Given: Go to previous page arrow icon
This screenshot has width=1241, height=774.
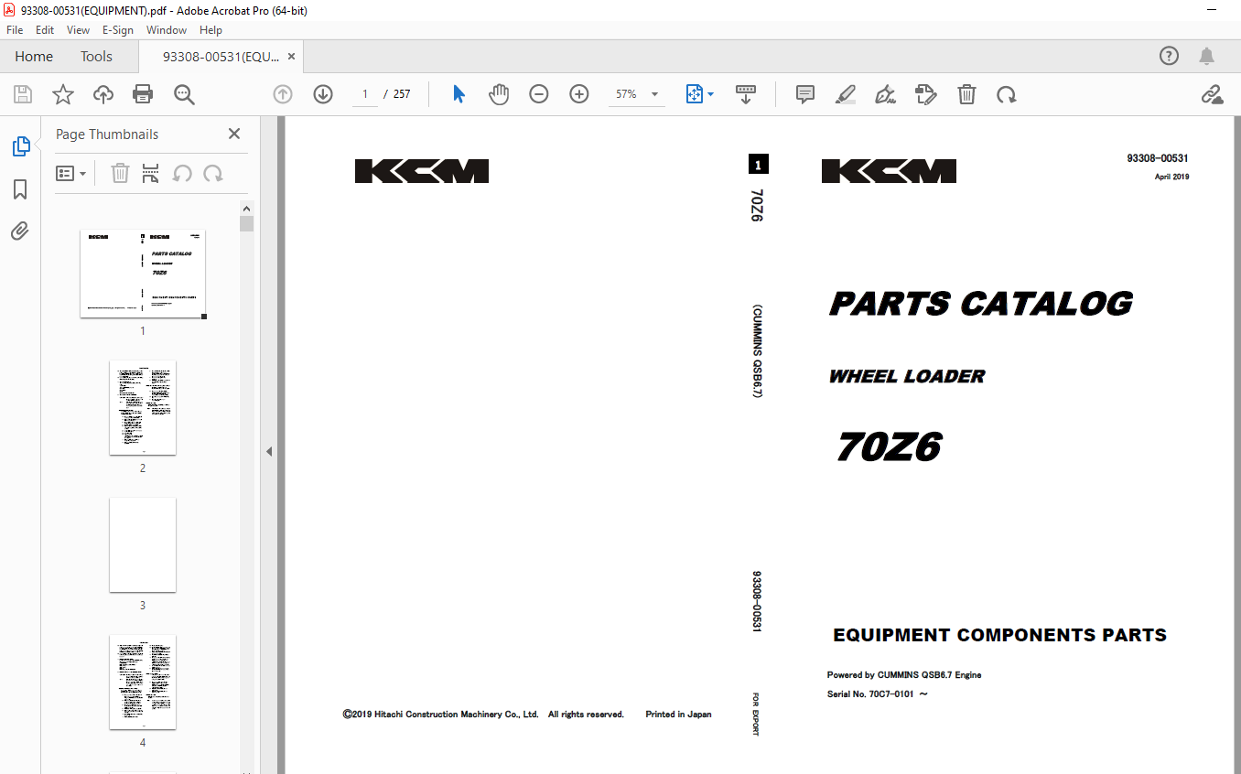Looking at the screenshot, I should click(x=283, y=94).
